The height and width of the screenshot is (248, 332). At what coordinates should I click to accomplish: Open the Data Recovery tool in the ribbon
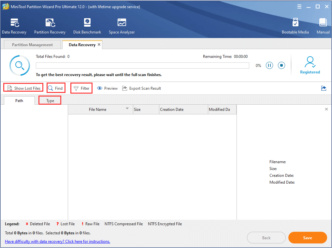click(14, 26)
